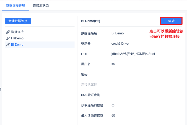Click the SQL验证查询 label
The height and width of the screenshot is (125, 187).
[91, 95]
